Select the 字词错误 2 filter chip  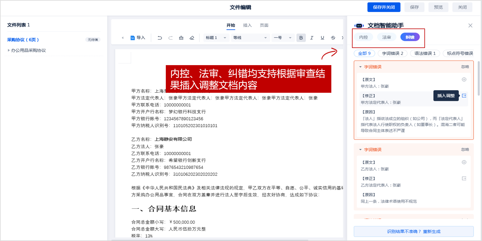tap(392, 53)
